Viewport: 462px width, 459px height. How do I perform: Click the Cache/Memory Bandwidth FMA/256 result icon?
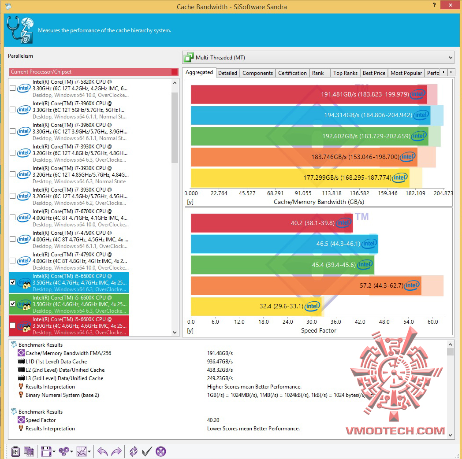click(21, 353)
